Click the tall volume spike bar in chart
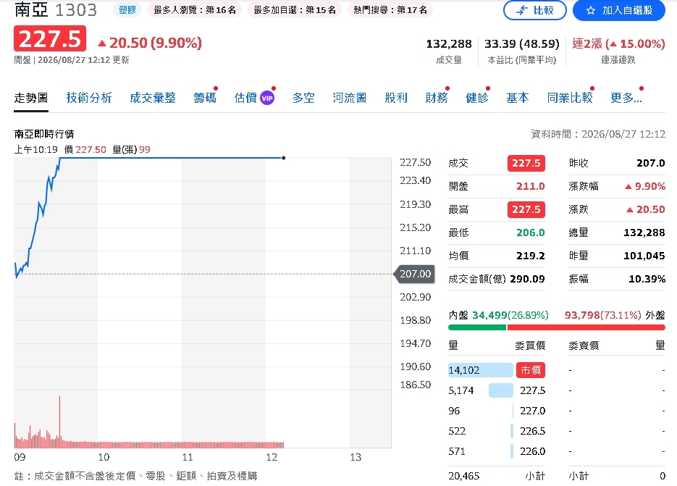 click(x=59, y=422)
